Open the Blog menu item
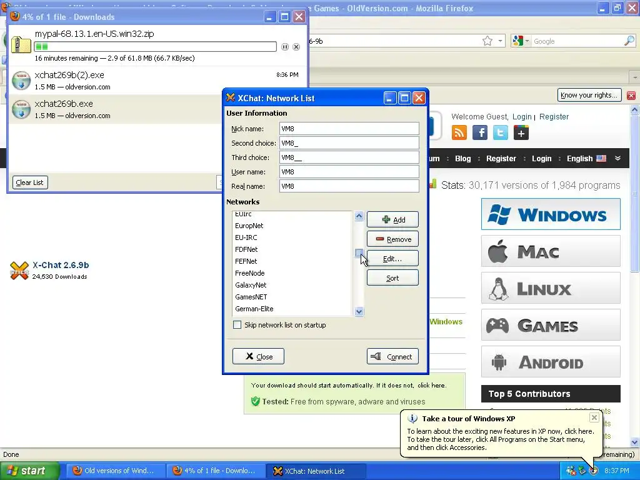640x480 pixels. 463,158
